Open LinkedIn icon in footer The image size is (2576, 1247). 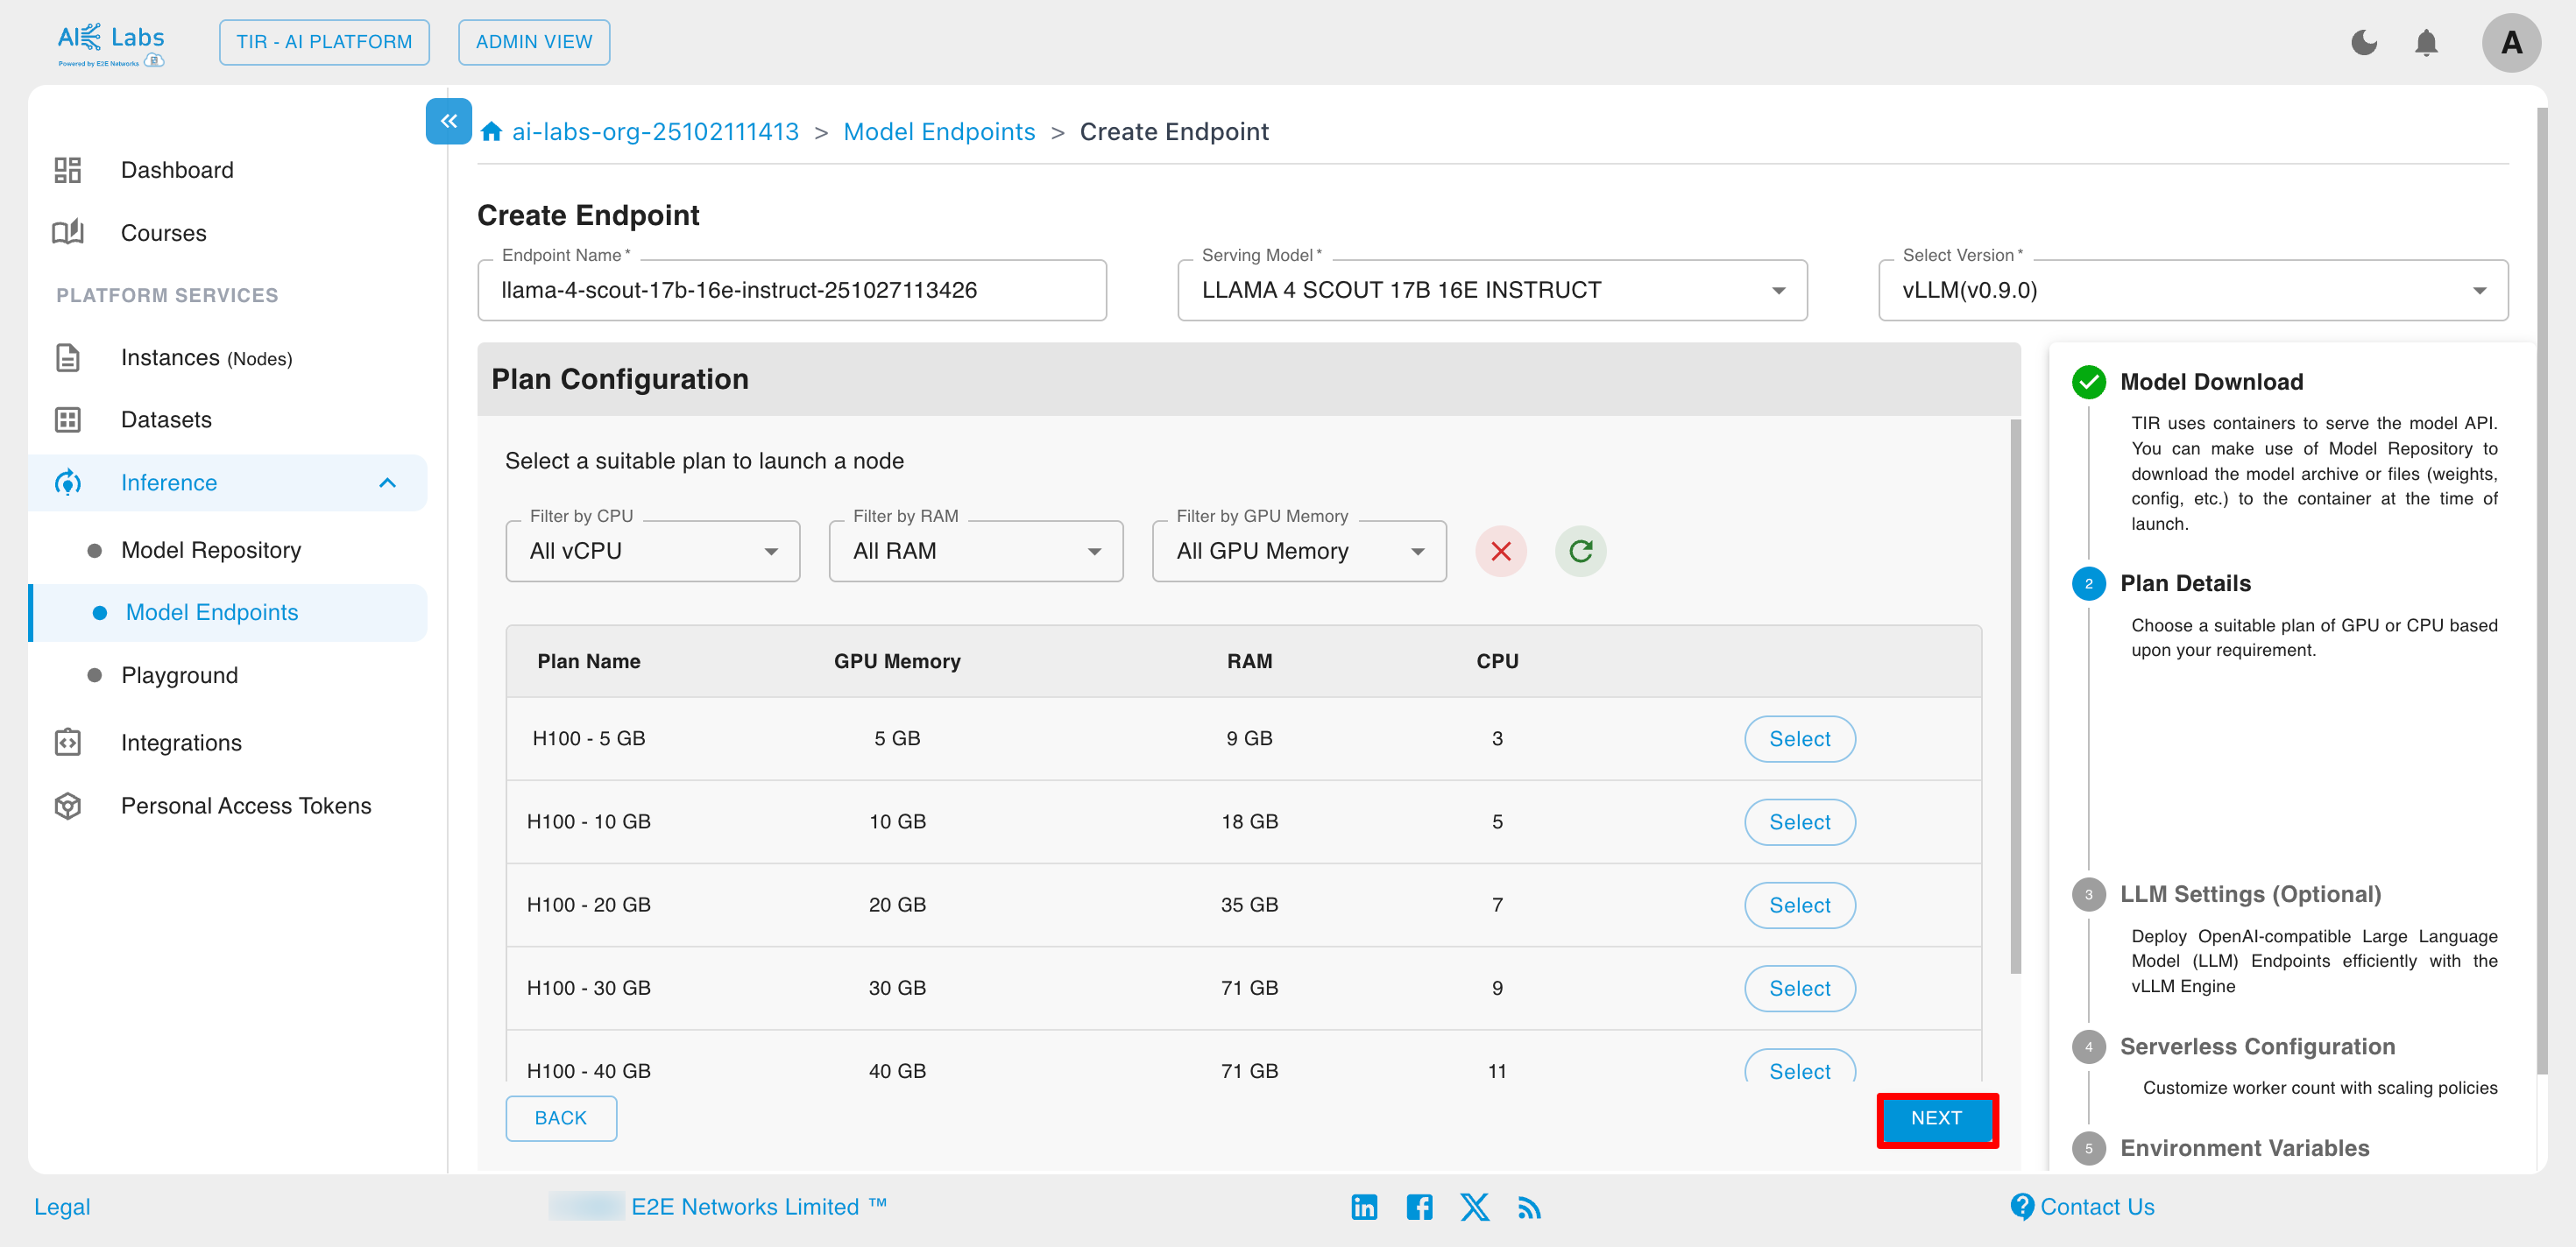coord(1364,1207)
